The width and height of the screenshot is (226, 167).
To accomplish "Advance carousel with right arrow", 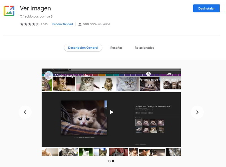I will (197, 112).
